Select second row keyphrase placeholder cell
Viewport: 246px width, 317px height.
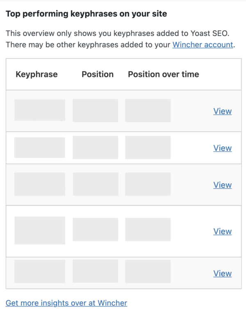point(40,148)
